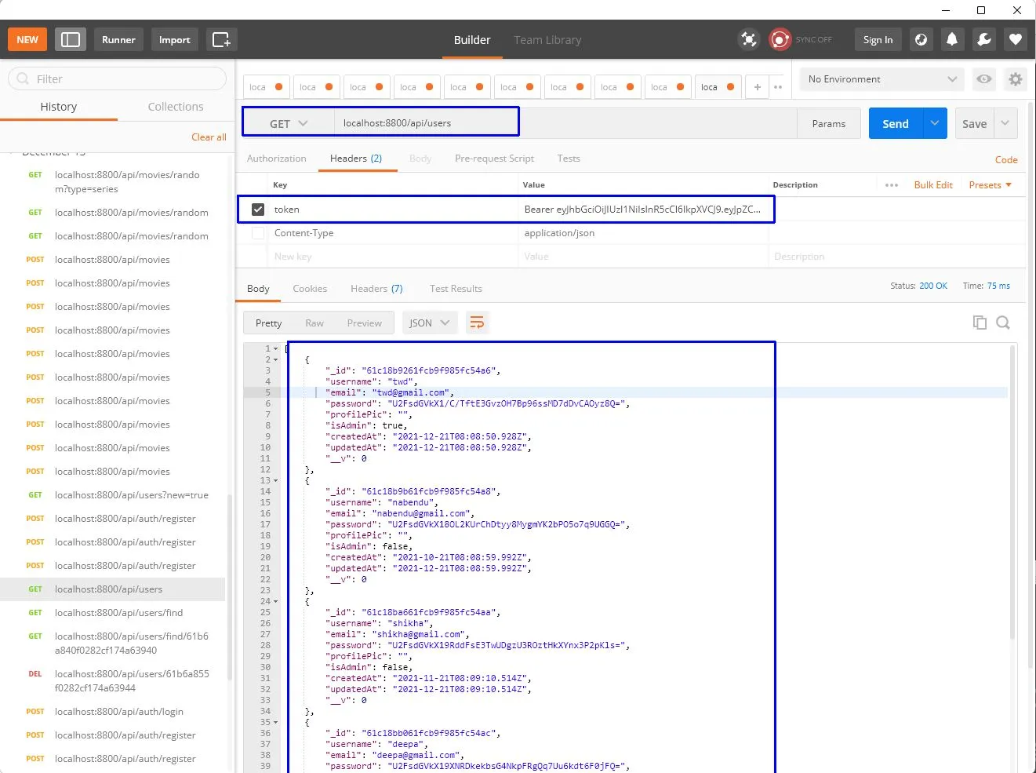The image size is (1036, 773).
Task: Click the environment quick look eye icon
Action: coord(983,79)
